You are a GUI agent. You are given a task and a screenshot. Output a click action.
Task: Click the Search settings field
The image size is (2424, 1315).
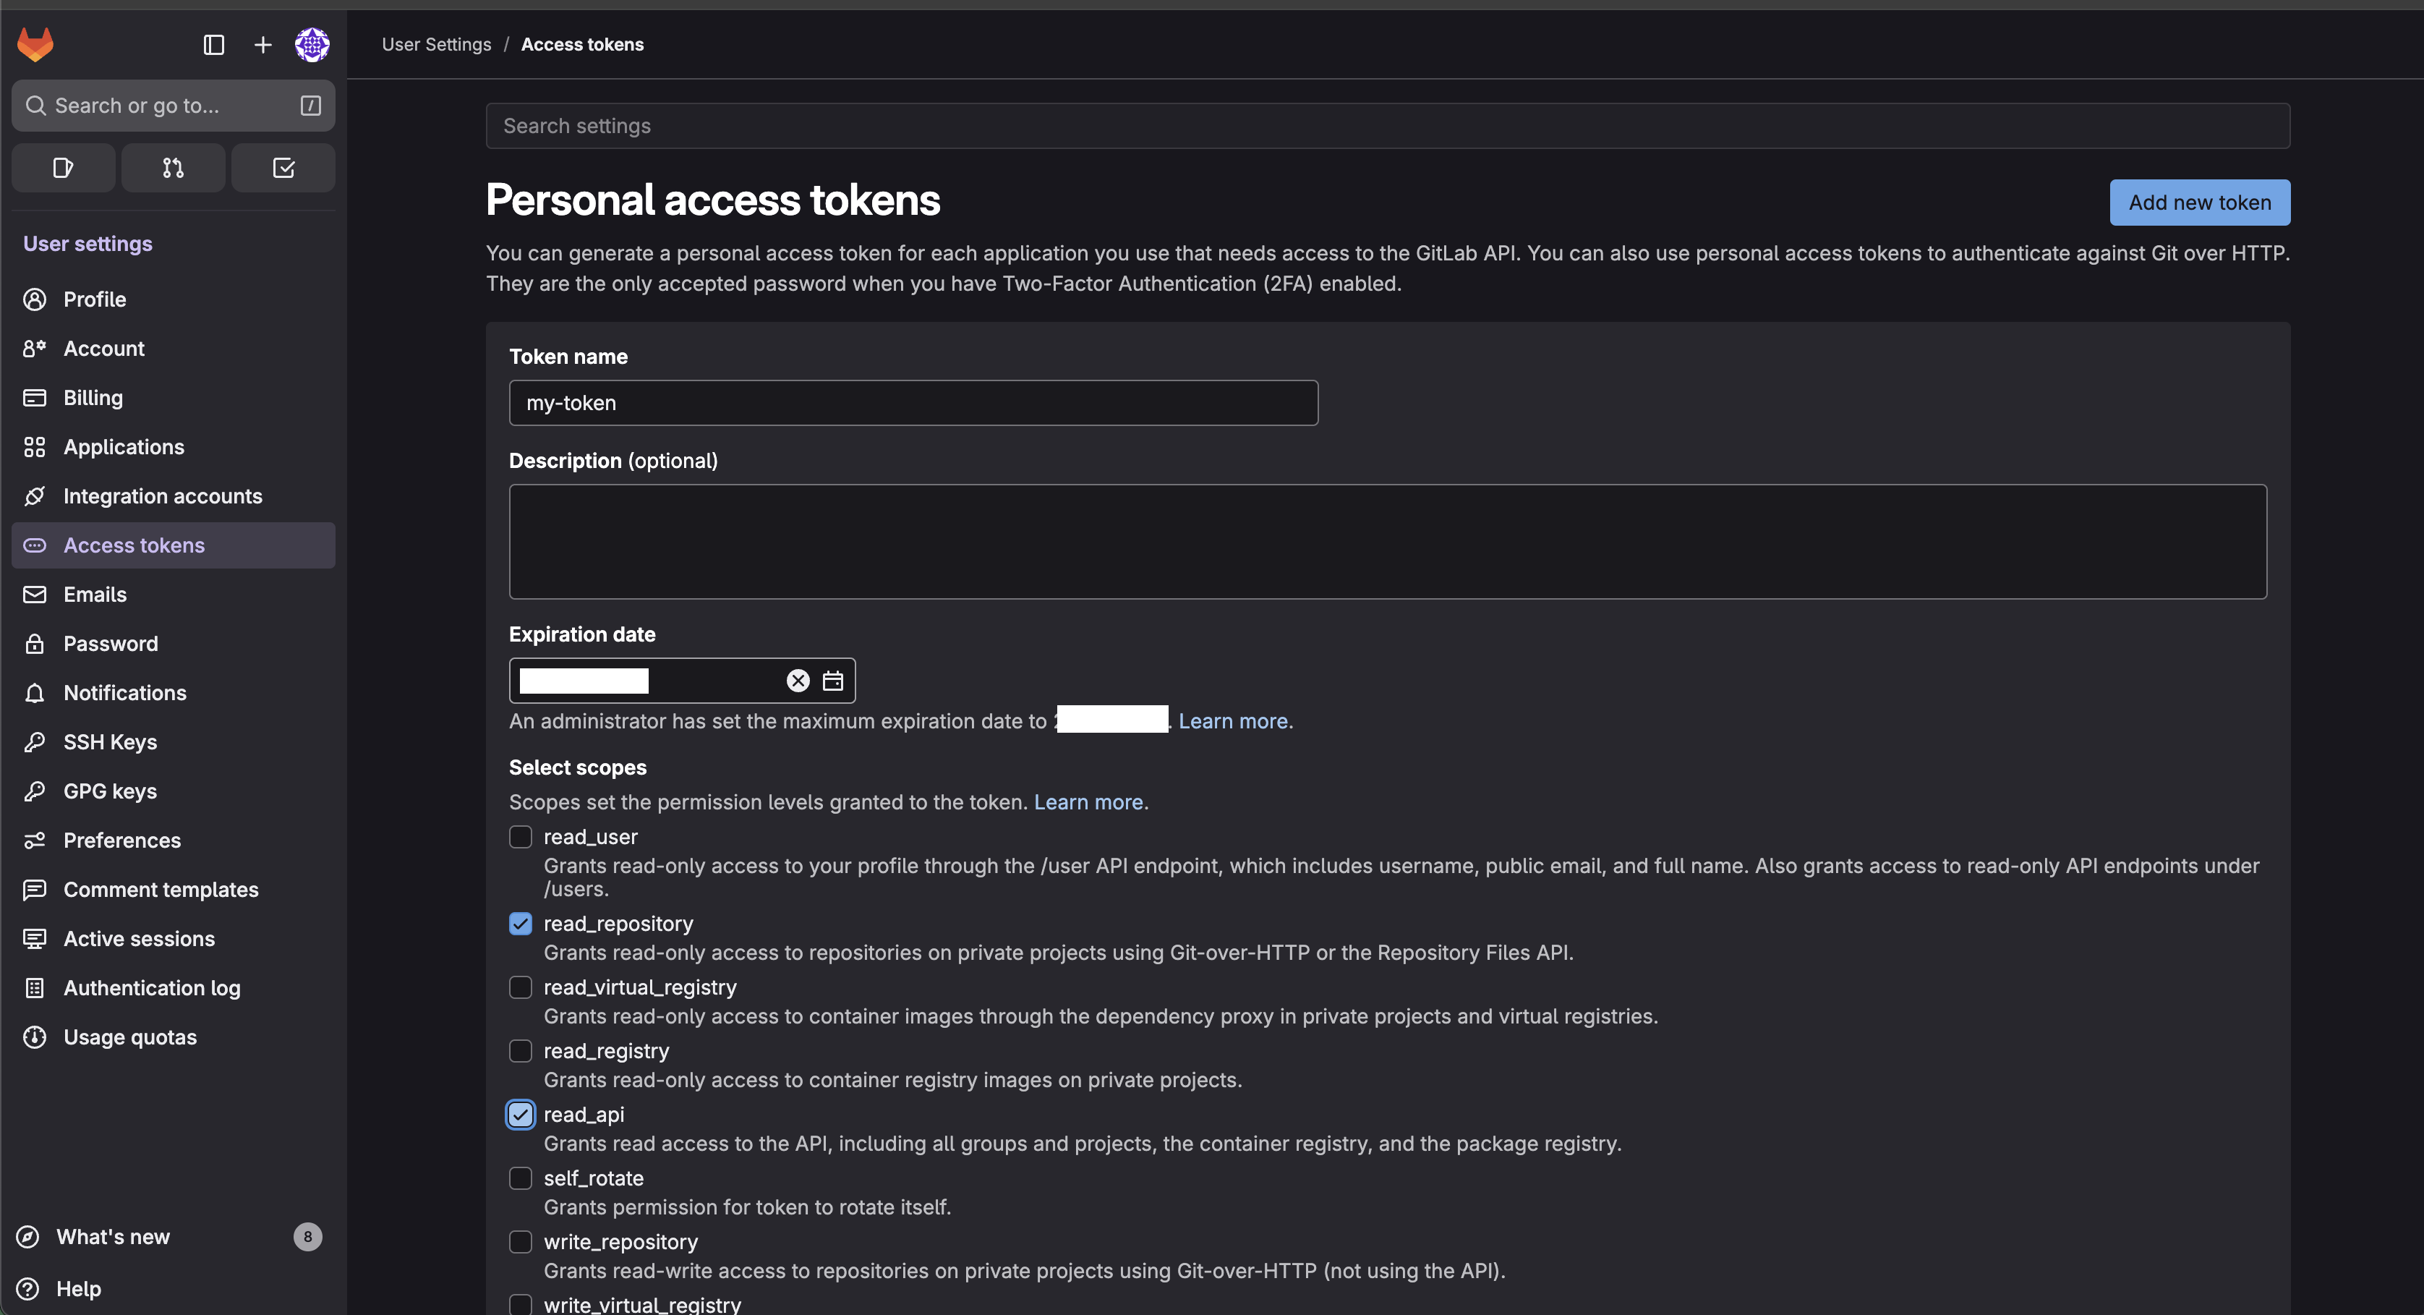[x=1387, y=126]
